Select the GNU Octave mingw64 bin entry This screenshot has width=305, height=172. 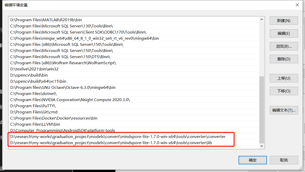point(58,87)
